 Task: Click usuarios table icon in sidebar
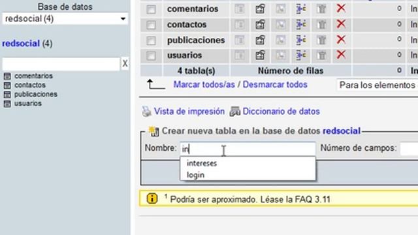tap(7, 104)
